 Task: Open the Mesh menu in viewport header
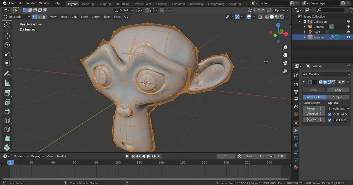(x=84, y=17)
